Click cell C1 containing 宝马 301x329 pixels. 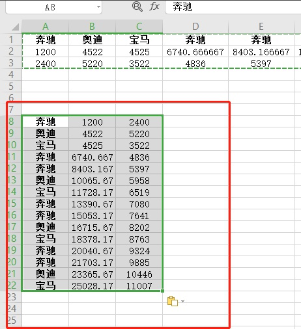139,40
